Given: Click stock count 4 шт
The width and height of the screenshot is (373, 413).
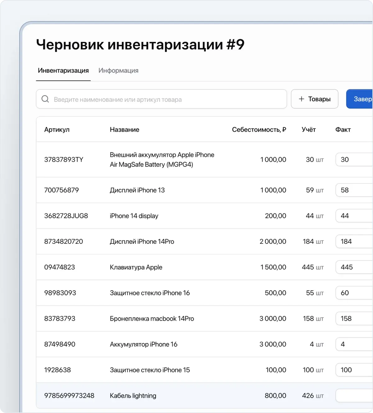Looking at the screenshot, I should (317, 344).
